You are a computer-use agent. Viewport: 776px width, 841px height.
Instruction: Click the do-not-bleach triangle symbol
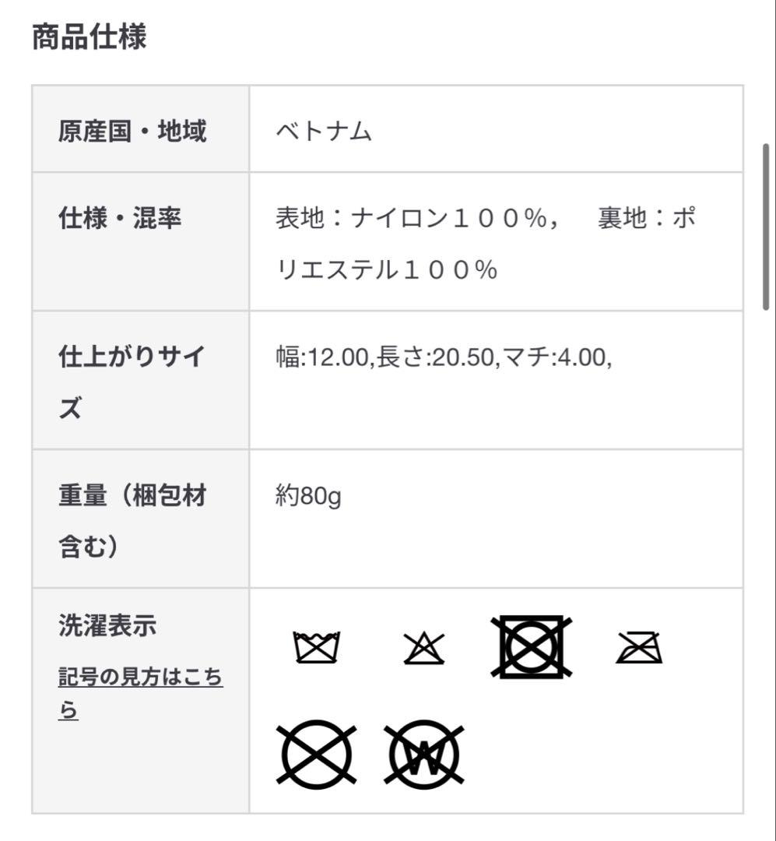click(424, 648)
